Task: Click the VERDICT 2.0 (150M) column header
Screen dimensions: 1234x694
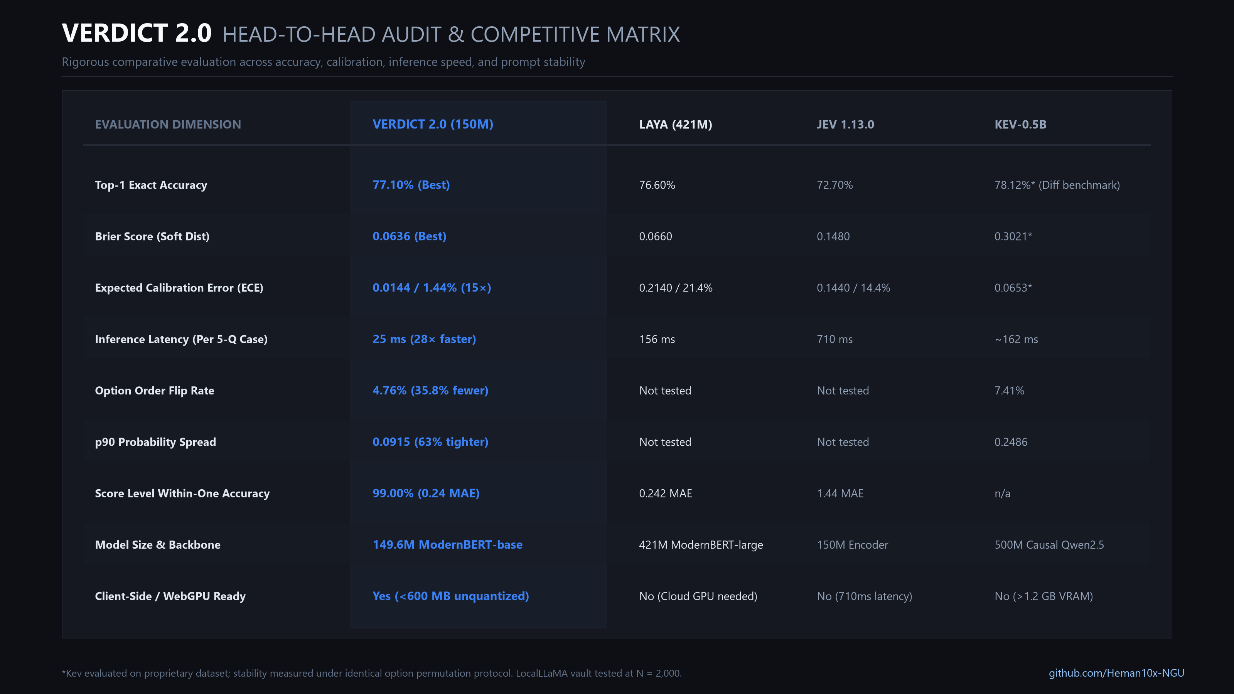Action: [433, 124]
